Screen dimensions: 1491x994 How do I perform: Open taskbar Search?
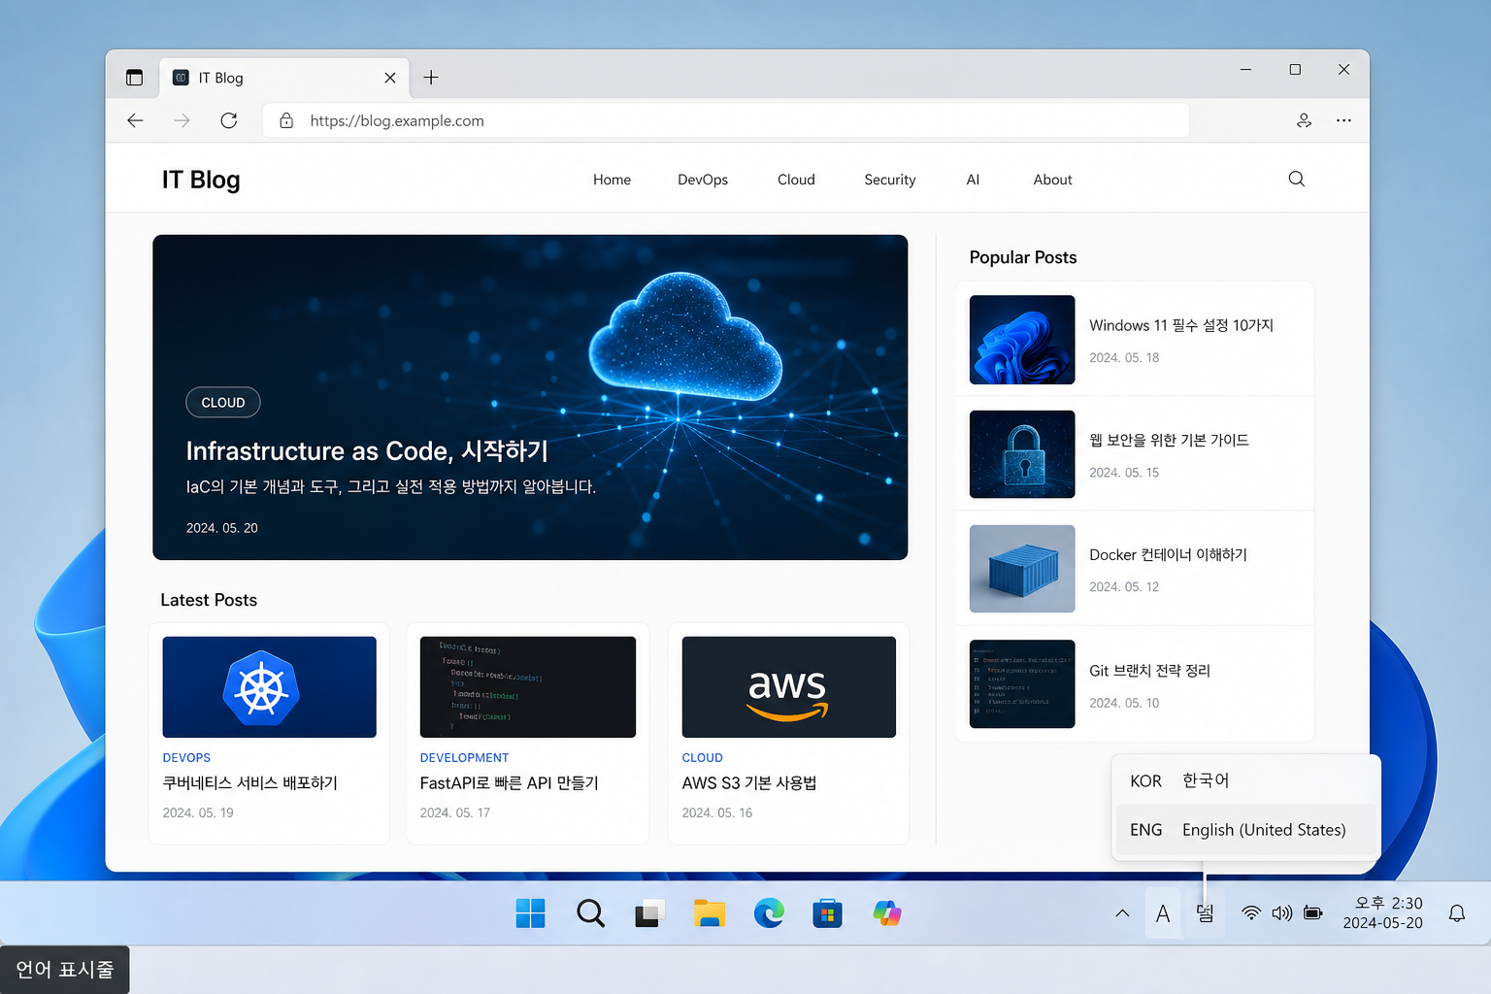pyautogui.click(x=590, y=913)
